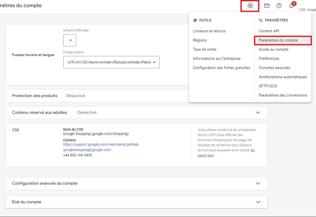This screenshot has width=316, height=217.
Task: Expand the Configuration avancée du compte section
Action: click(x=258, y=183)
